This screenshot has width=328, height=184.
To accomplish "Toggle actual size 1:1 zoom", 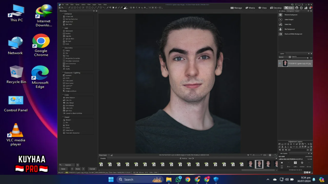I will coord(273,155).
